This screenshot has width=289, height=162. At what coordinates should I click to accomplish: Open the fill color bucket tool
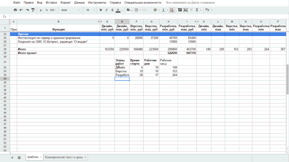[128, 10]
